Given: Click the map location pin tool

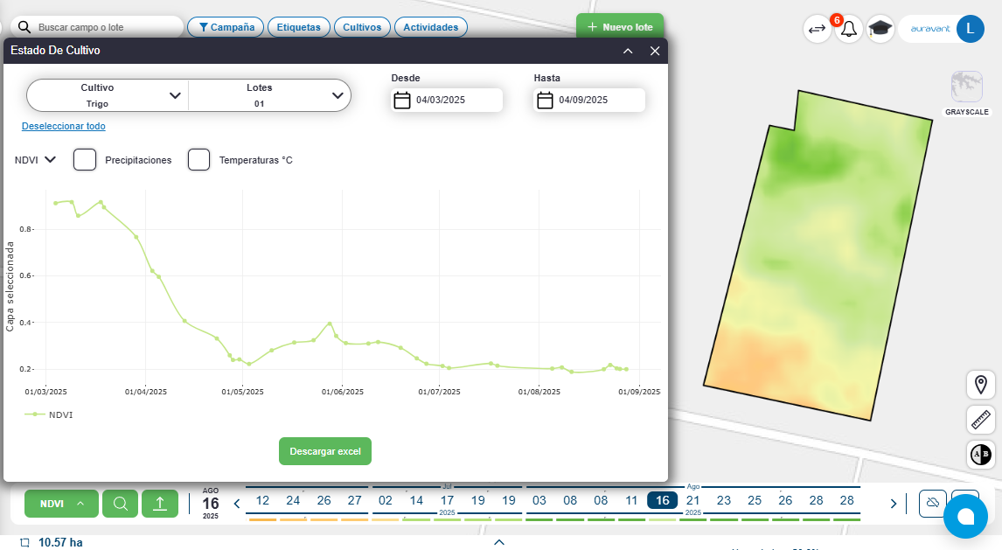Looking at the screenshot, I should pyautogui.click(x=981, y=385).
